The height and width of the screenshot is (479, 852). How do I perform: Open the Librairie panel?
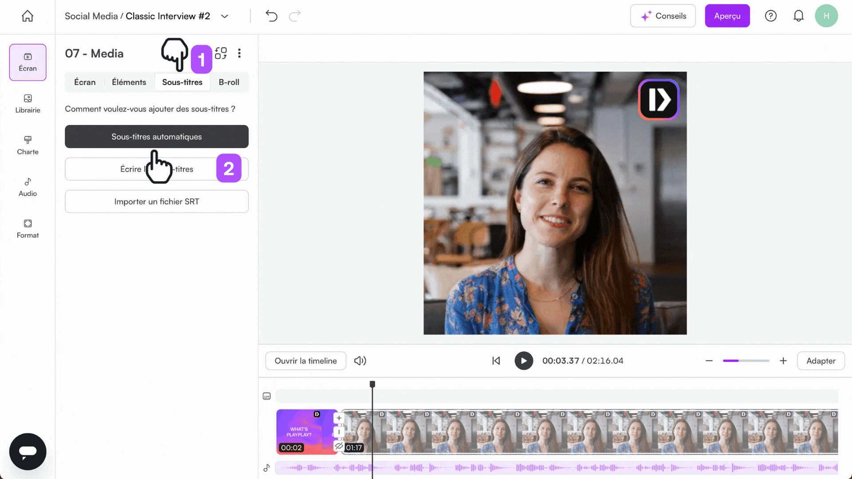click(x=27, y=104)
